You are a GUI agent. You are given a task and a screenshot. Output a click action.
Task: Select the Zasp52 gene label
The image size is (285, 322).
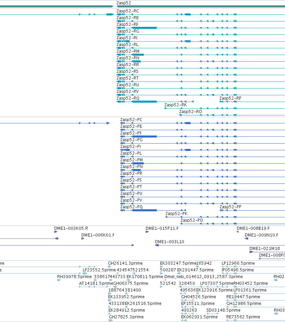(124, 3)
